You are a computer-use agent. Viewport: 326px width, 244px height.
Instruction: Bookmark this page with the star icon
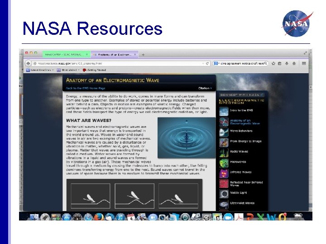click(x=273, y=64)
